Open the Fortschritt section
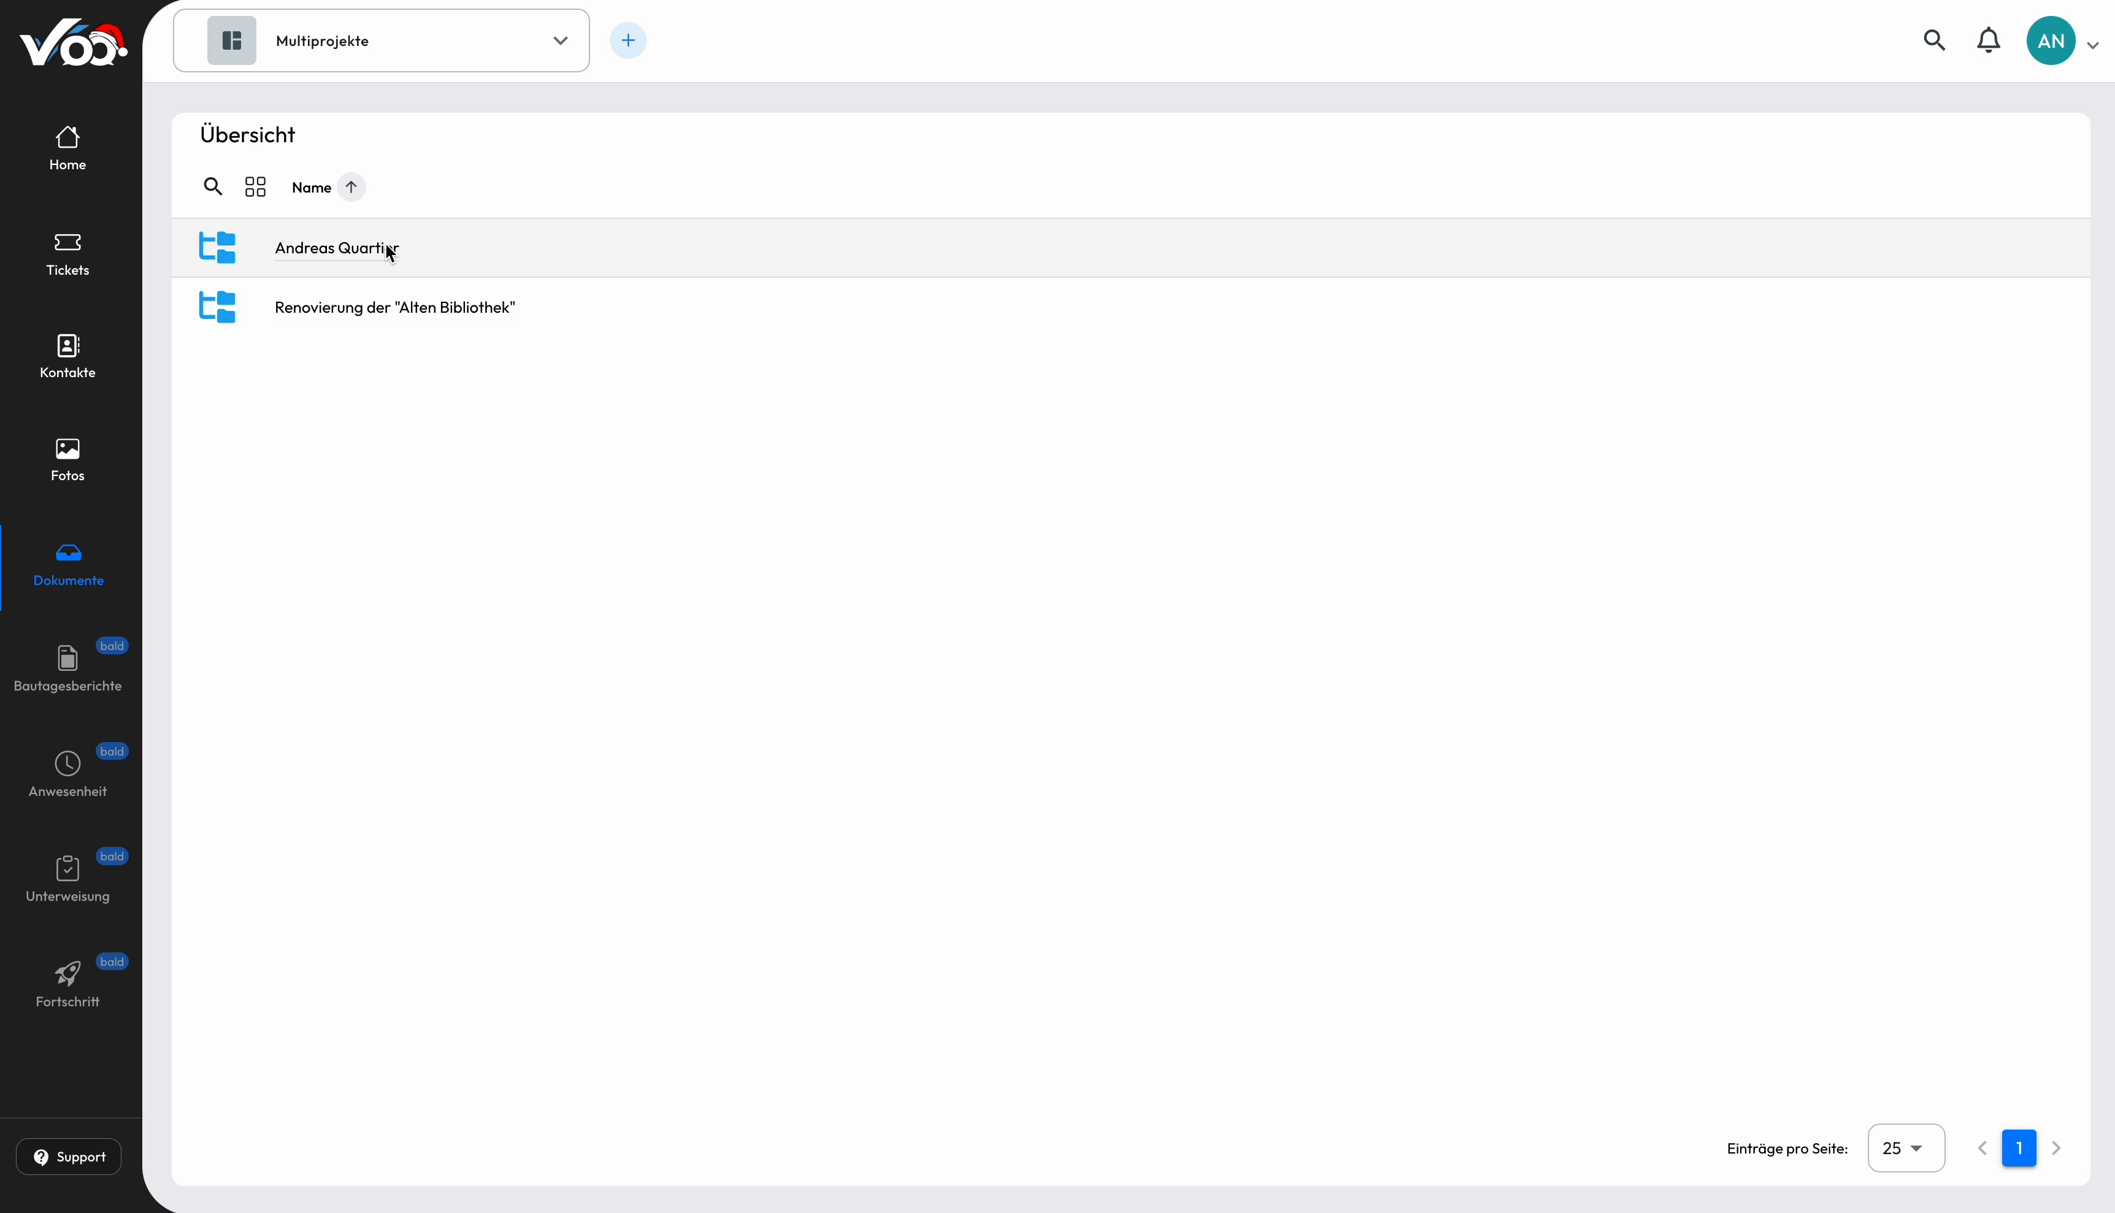 67,983
